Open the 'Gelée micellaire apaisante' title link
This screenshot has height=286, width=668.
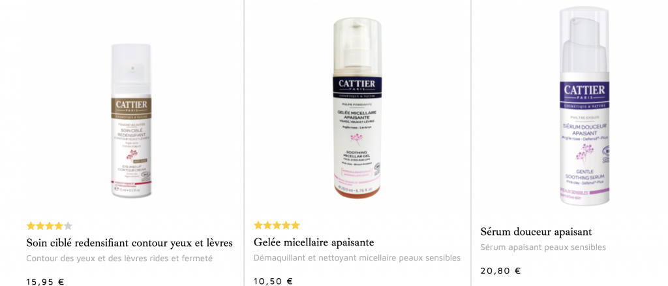(x=314, y=242)
